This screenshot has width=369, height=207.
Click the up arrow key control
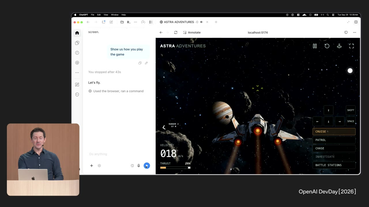click(x=328, y=110)
